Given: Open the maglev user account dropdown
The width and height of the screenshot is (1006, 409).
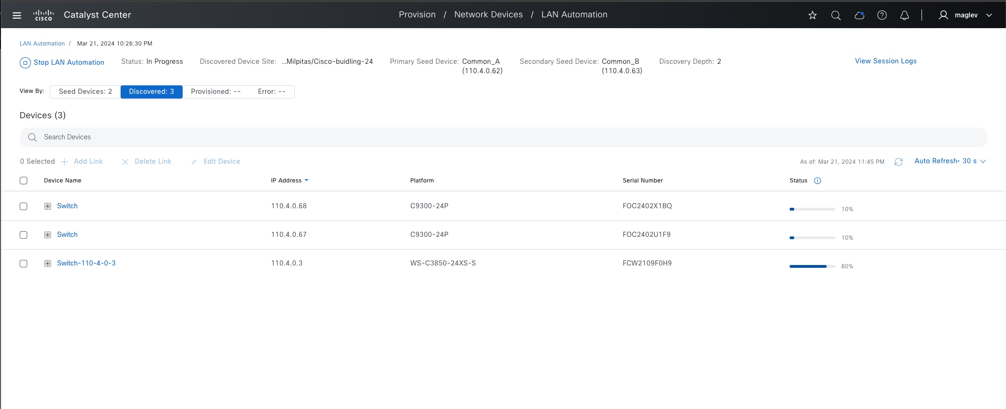Looking at the screenshot, I should (x=966, y=15).
